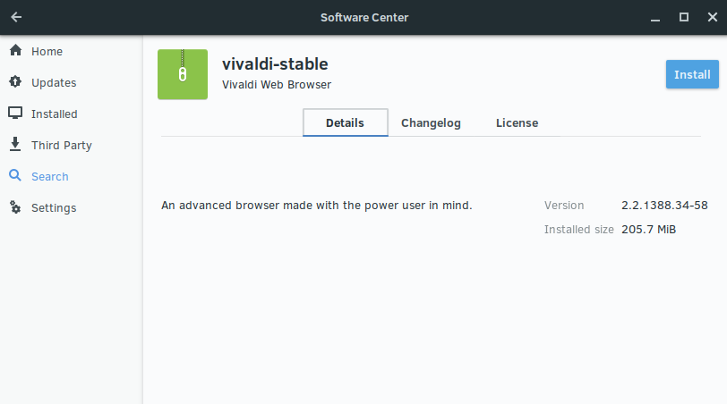Install vivaldi-stable with the Install button

point(692,74)
